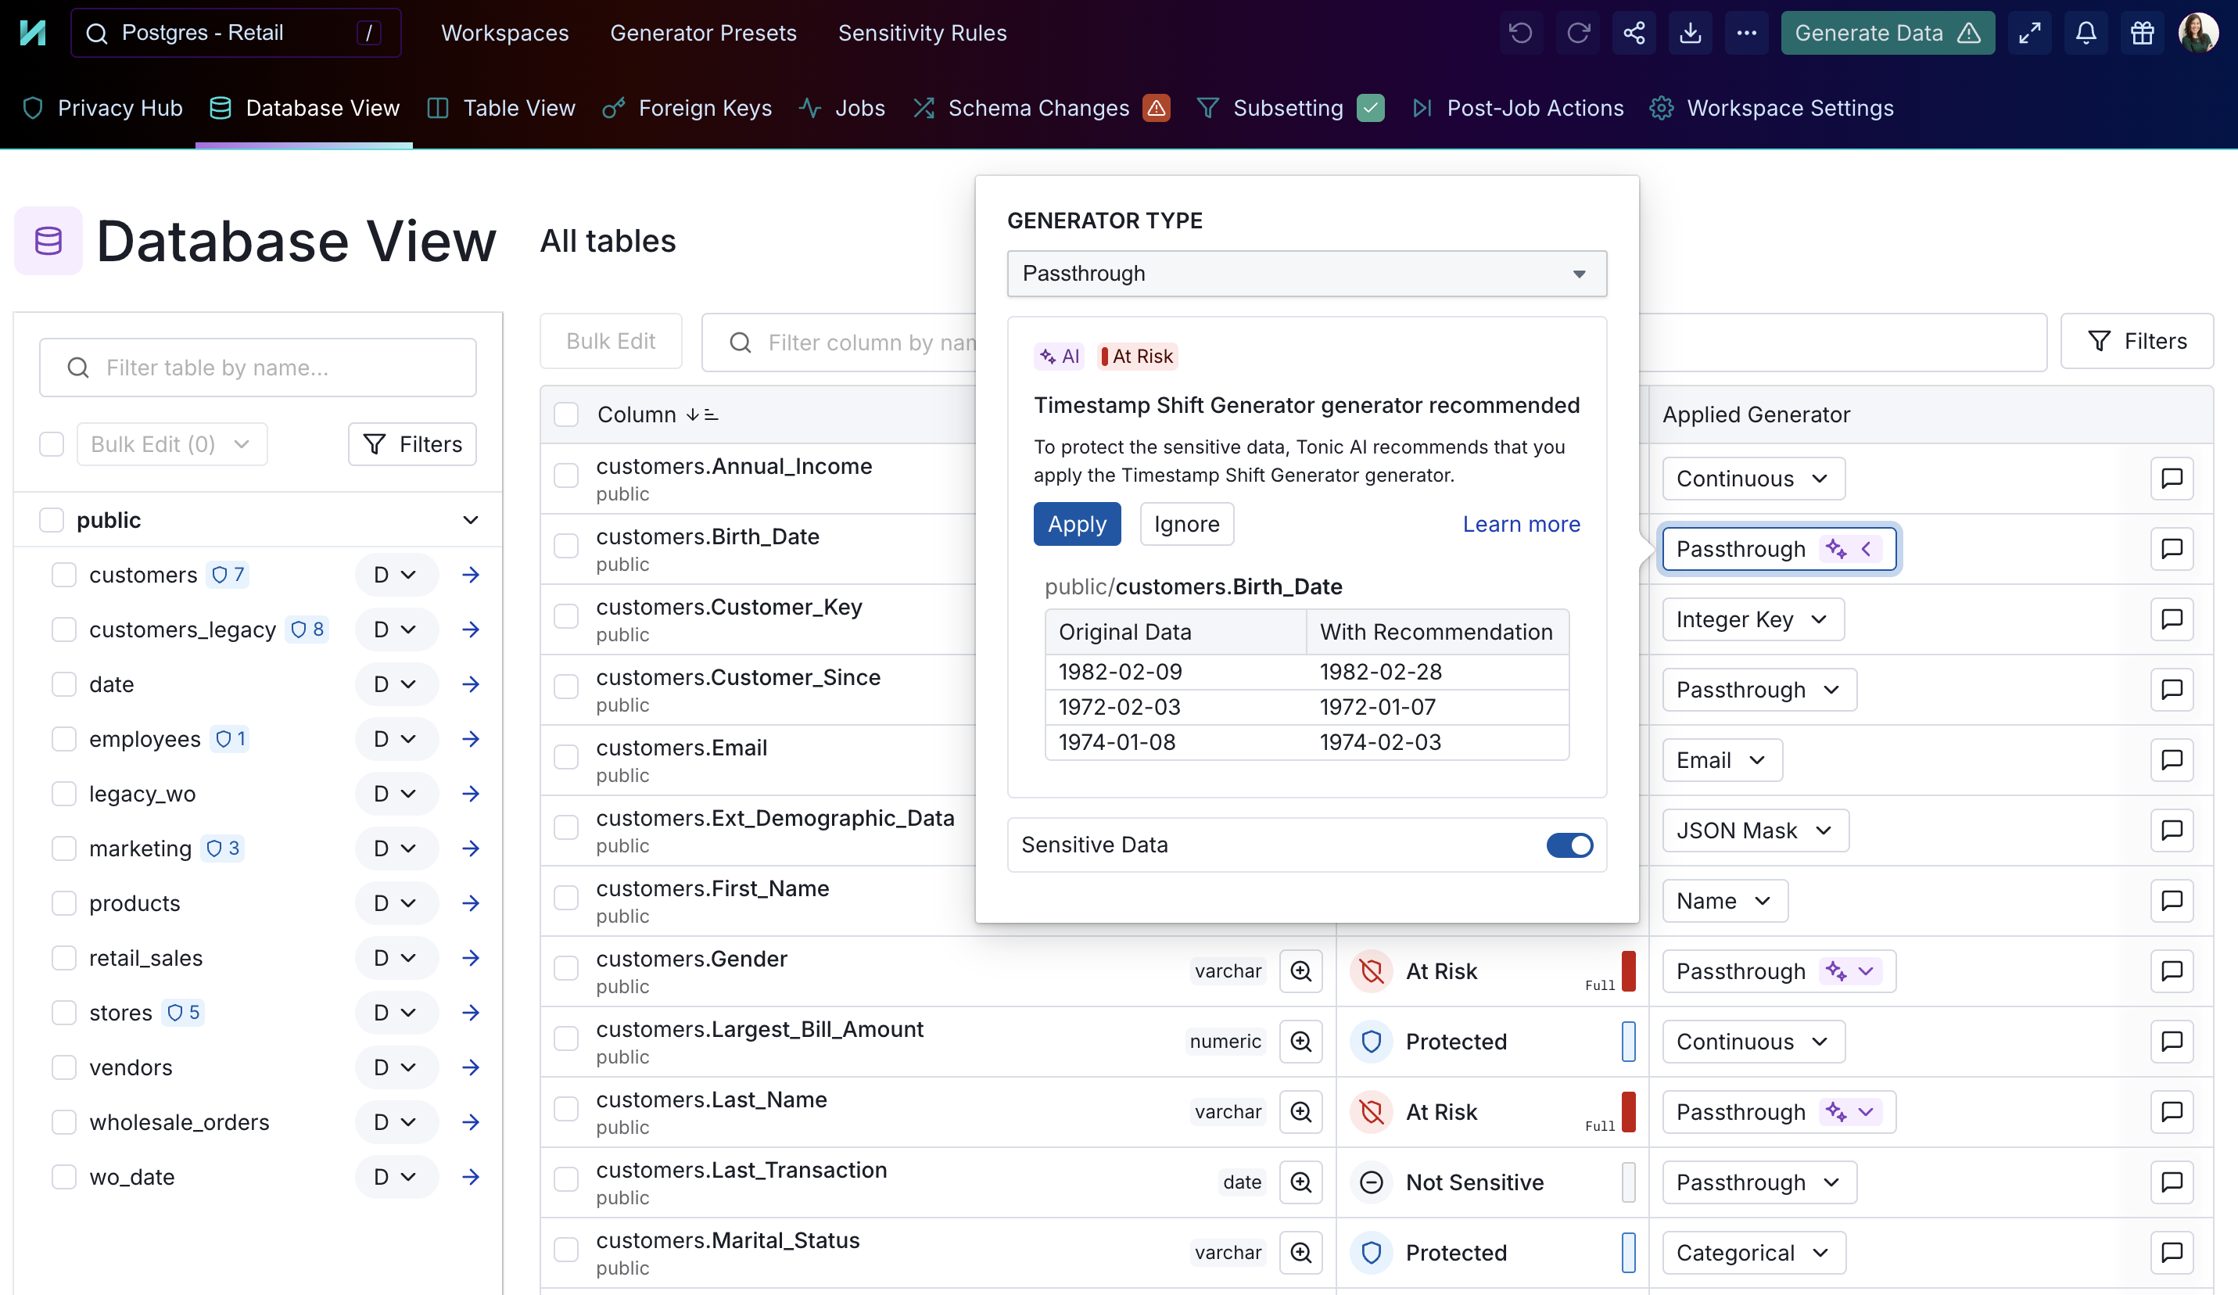Image resolution: width=2238 pixels, height=1295 pixels.
Task: Click the undo icon in top toolbar
Action: click(x=1520, y=33)
